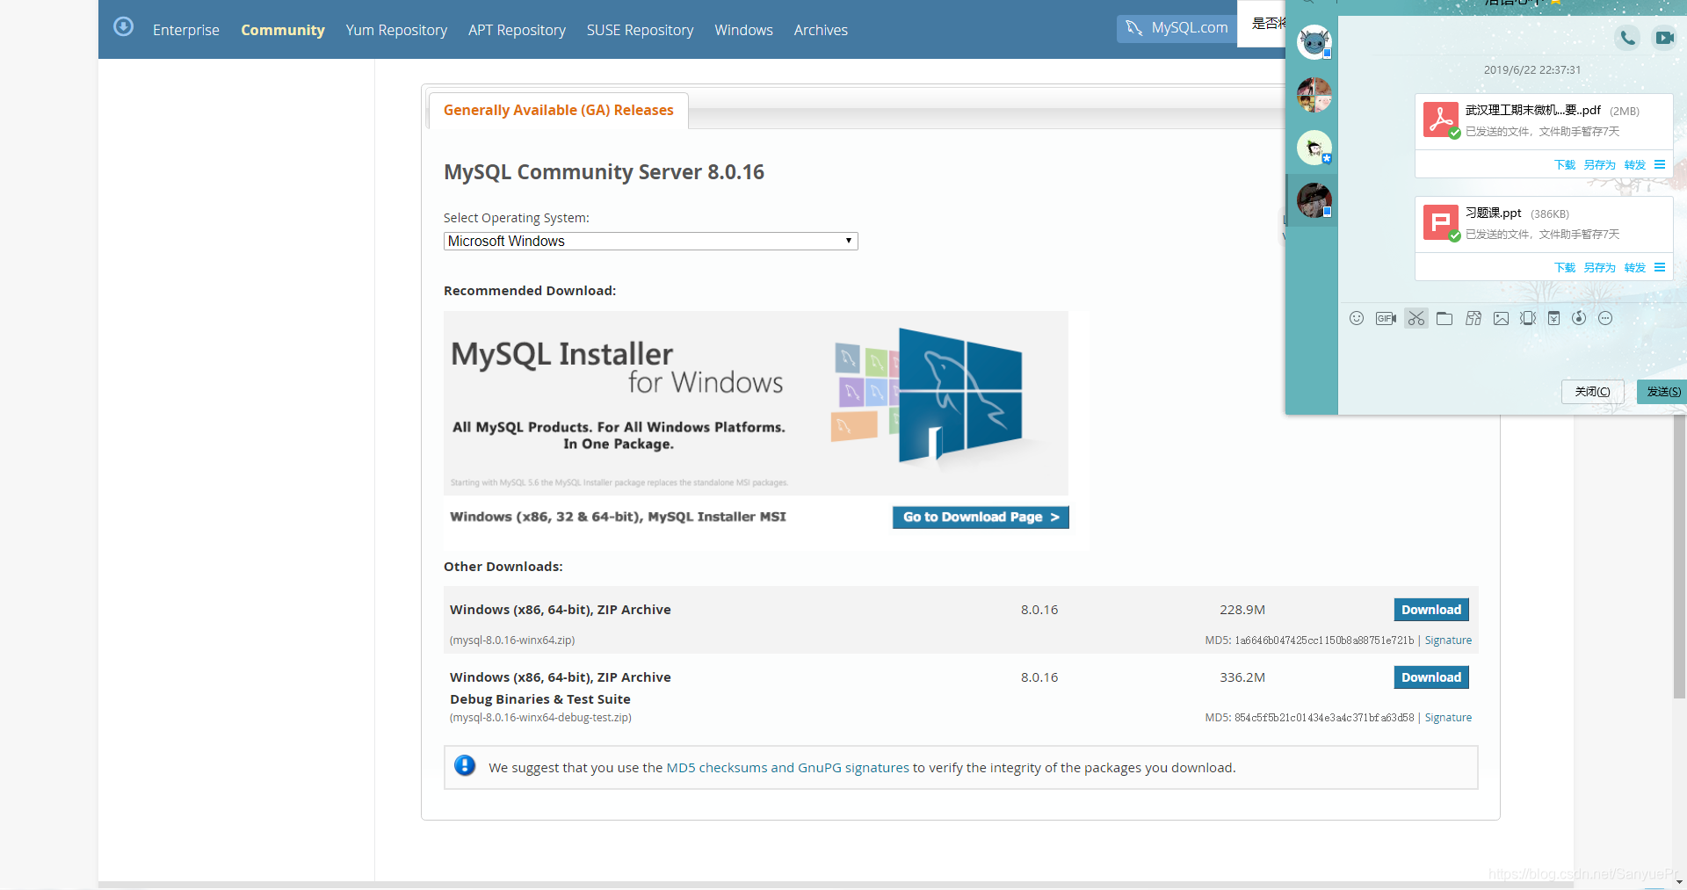The image size is (1687, 890).
Task: Select Generally Available (GA) Releases tab
Action: pos(558,110)
